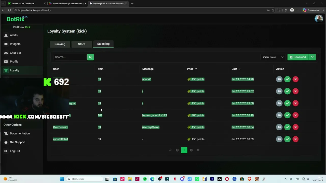Click the browser address bar URL
Viewport: 326px width, 183px height.
[34, 10]
